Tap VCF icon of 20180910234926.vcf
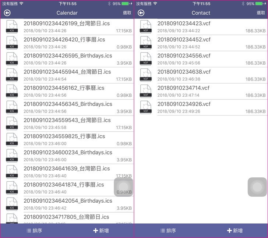 (x=146, y=107)
